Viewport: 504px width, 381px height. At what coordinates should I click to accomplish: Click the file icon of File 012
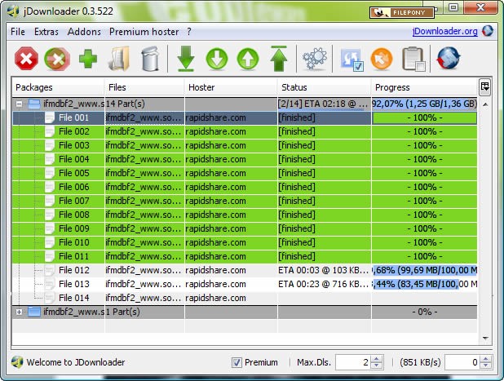pos(50,270)
